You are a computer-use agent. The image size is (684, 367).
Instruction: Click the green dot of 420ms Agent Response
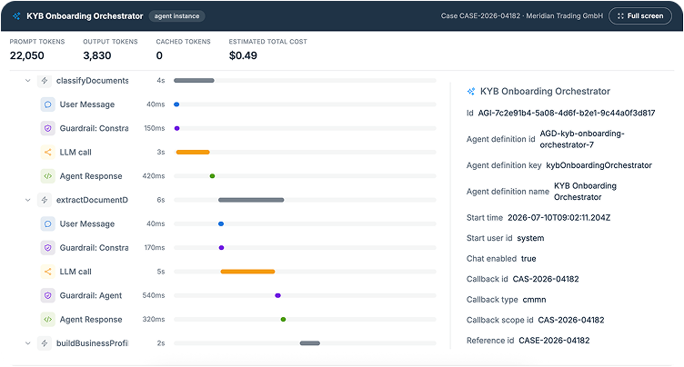point(213,176)
